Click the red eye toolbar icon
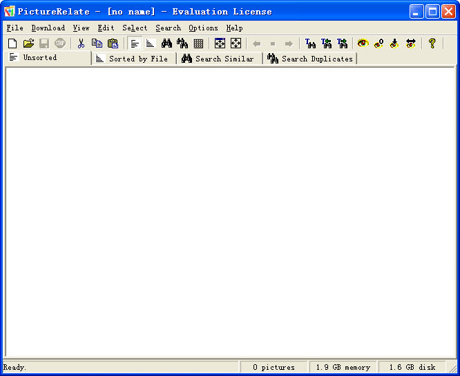 363,43
